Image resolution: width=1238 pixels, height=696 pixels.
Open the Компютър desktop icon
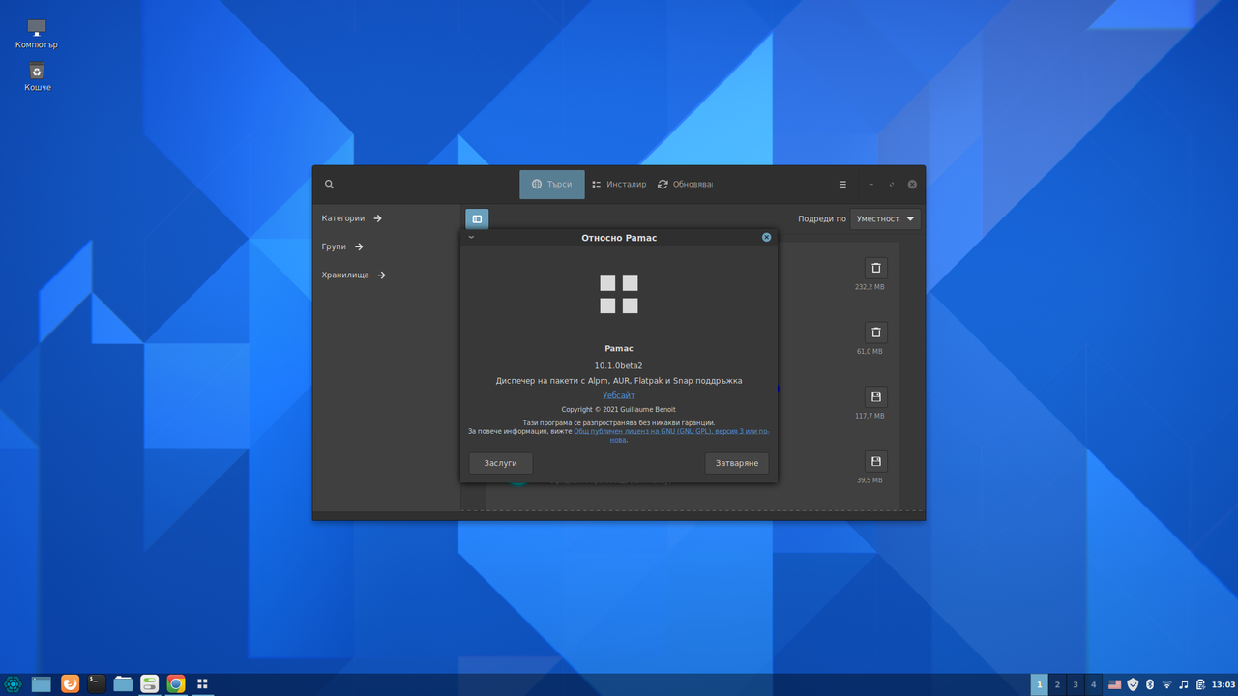tap(37, 34)
